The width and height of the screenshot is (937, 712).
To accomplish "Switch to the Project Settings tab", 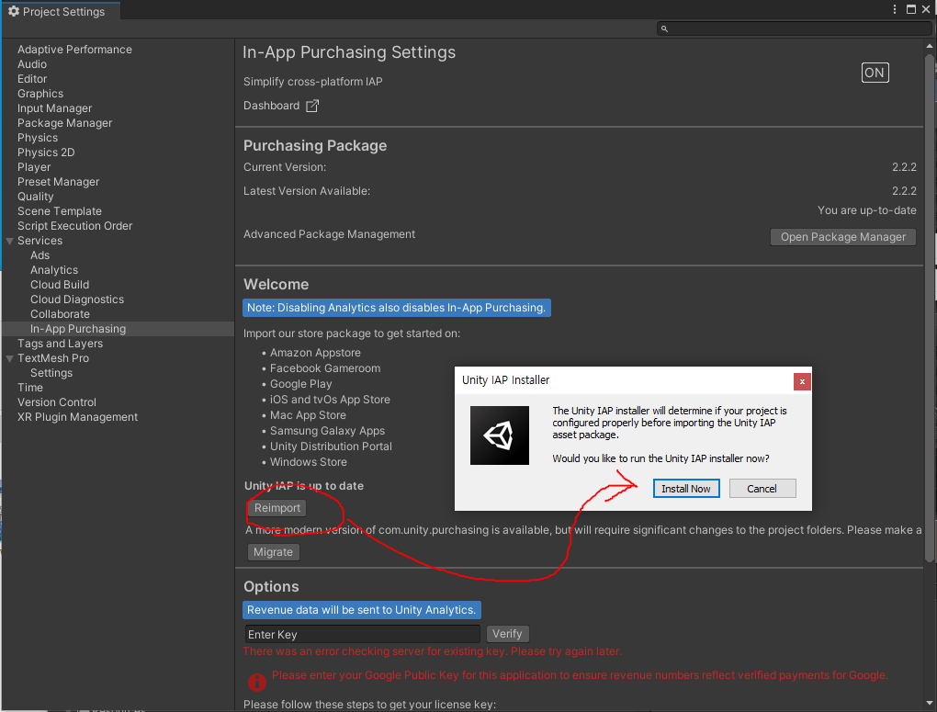I will point(62,11).
